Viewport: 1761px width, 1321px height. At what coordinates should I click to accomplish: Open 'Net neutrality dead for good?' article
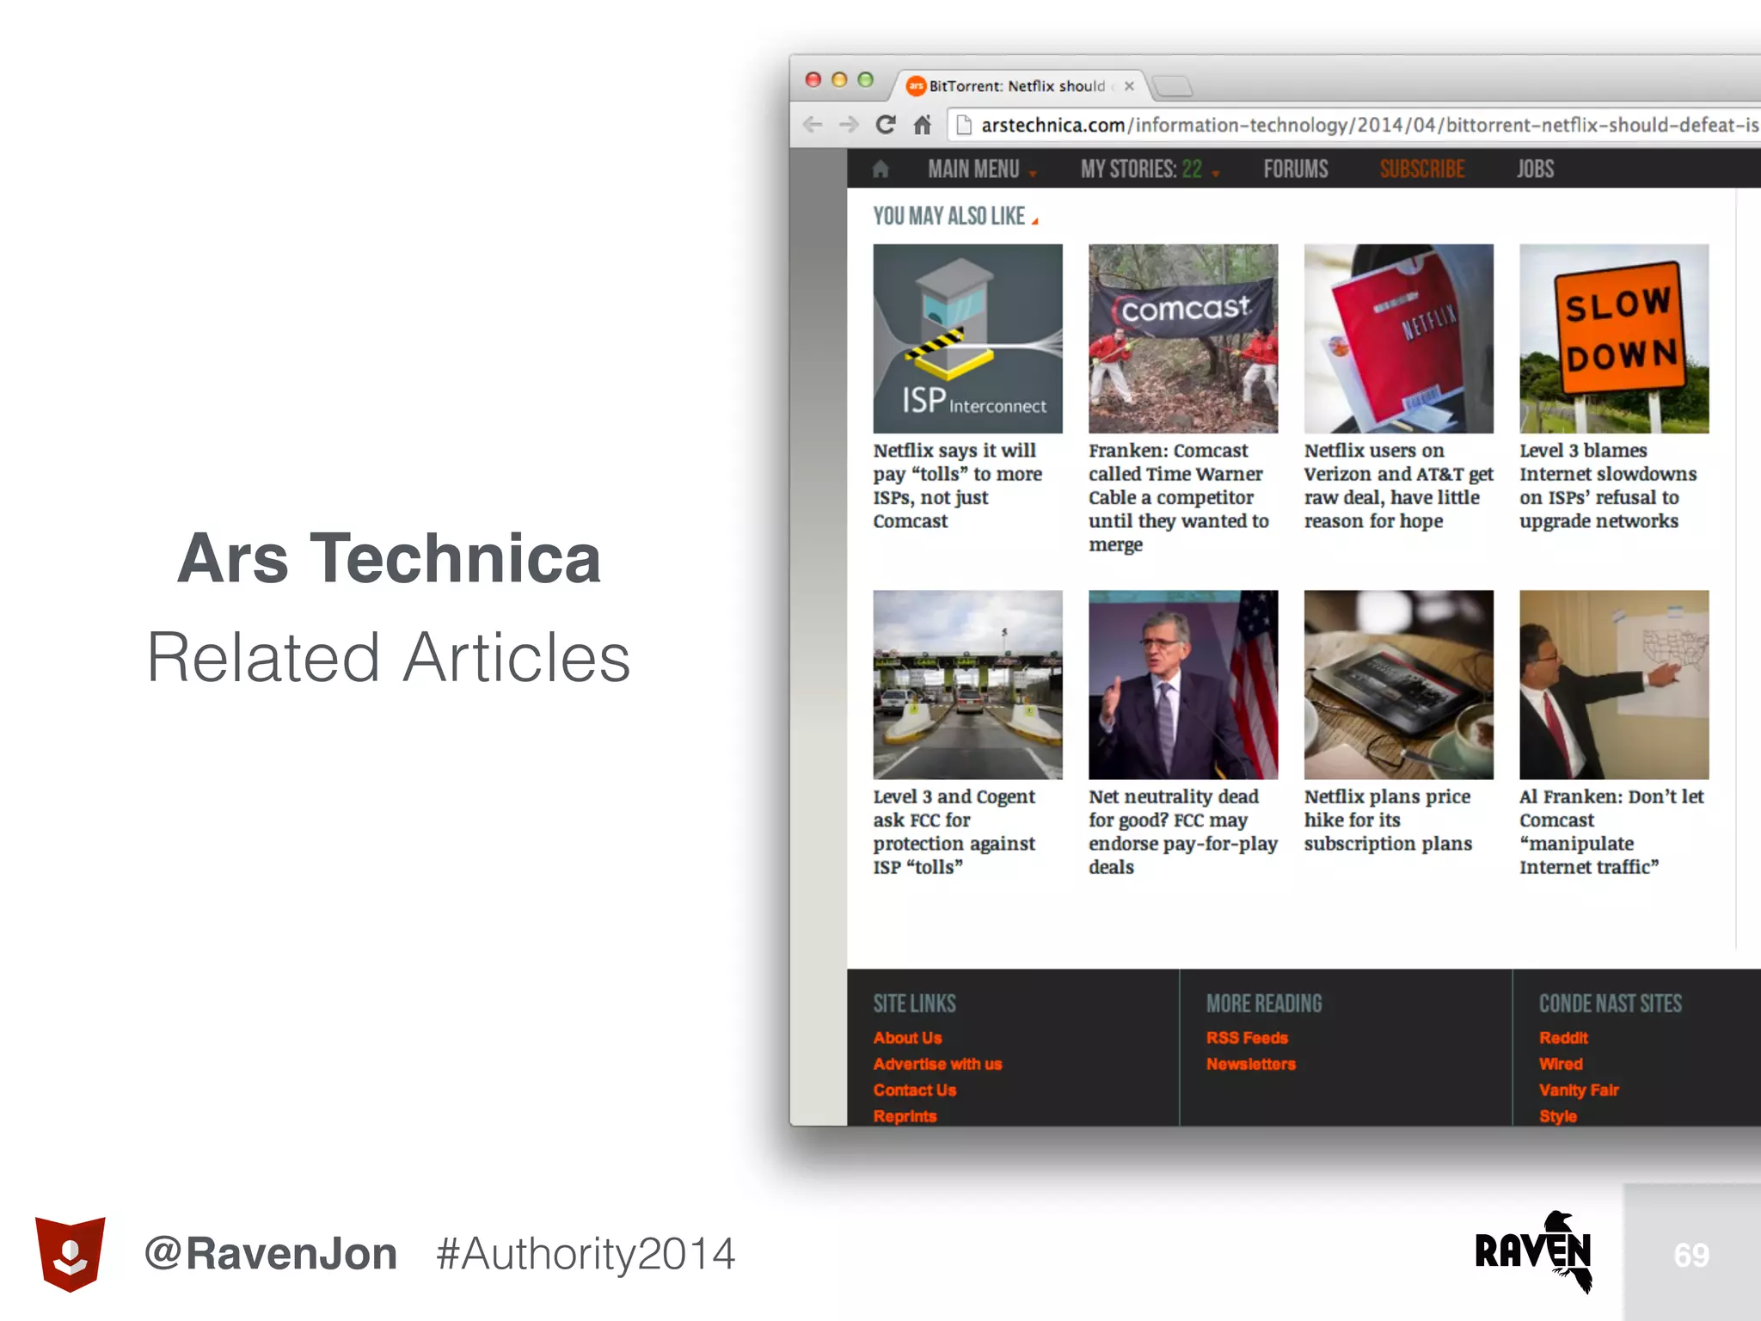coord(1183,832)
